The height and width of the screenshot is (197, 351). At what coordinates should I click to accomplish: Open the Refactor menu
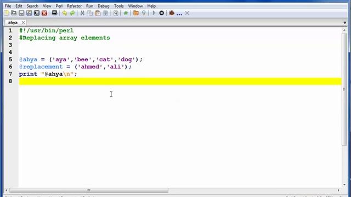pyautogui.click(x=75, y=6)
